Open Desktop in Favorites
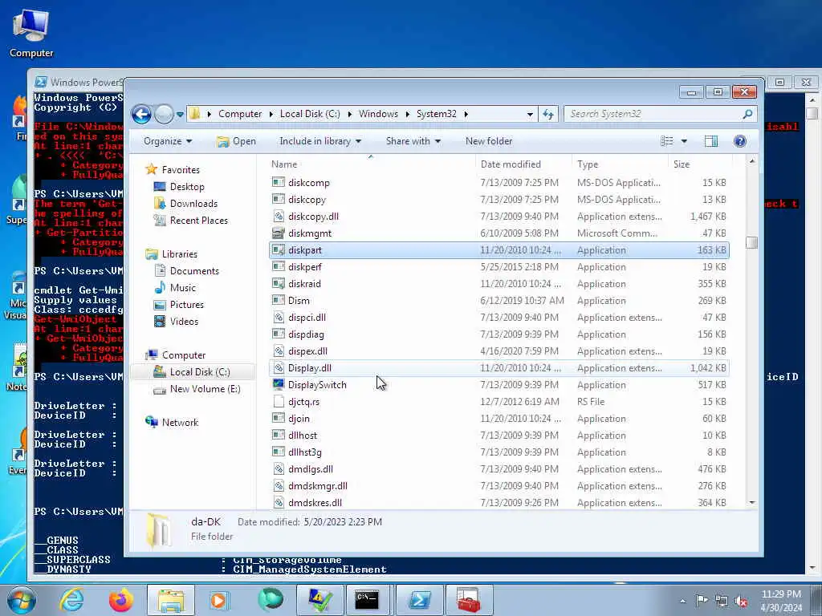The height and width of the screenshot is (616, 822). tap(186, 186)
